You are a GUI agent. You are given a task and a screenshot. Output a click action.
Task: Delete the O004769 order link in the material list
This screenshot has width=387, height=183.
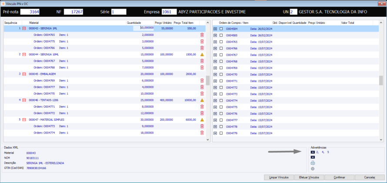202,80
